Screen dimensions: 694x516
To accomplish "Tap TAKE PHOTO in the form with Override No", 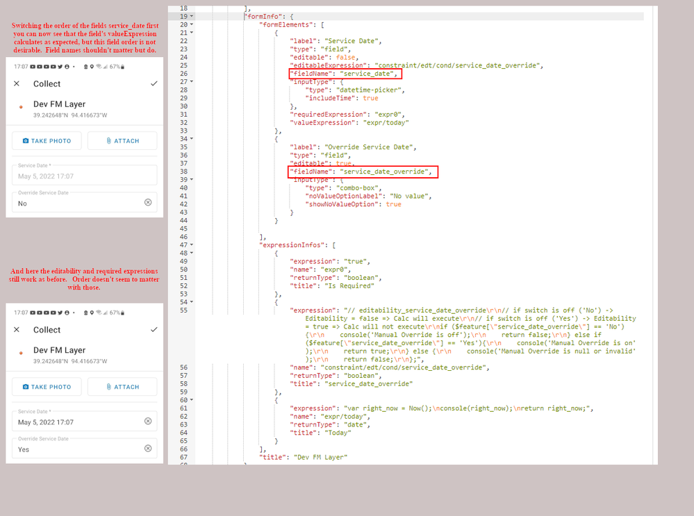I will point(47,141).
